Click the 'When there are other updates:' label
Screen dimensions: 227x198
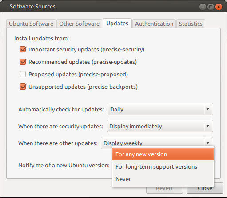[58, 143]
